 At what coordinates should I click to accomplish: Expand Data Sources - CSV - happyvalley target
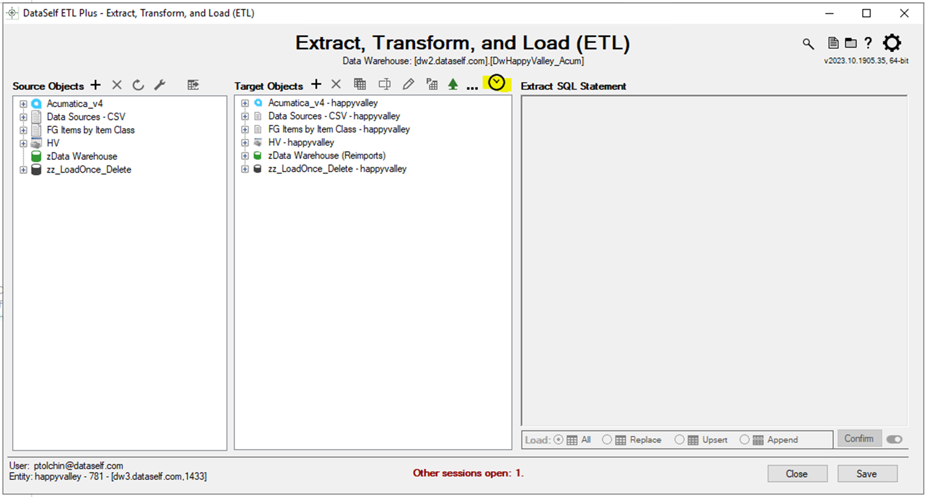(x=245, y=116)
